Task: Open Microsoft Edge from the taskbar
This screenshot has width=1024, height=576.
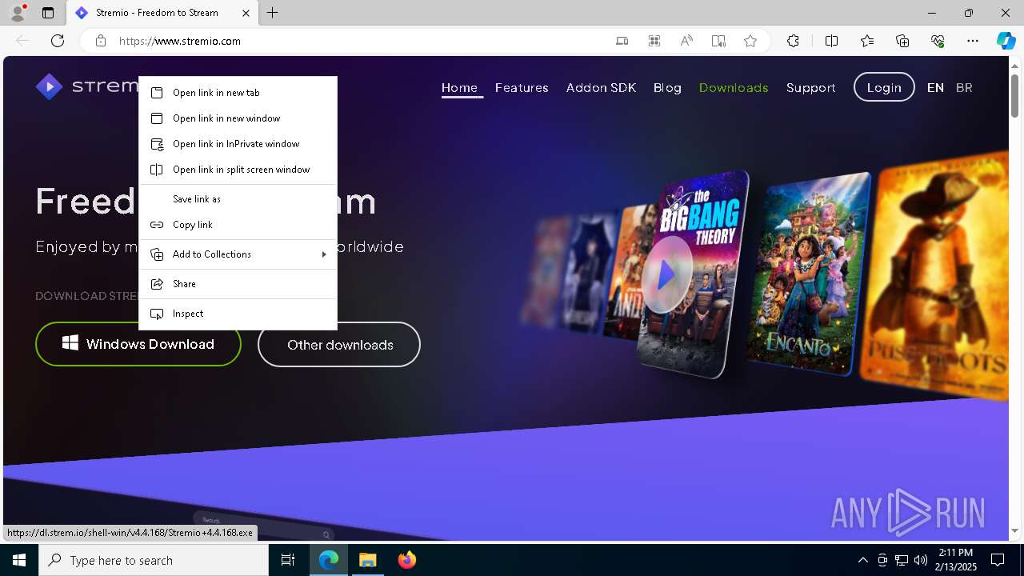Action: 329,560
